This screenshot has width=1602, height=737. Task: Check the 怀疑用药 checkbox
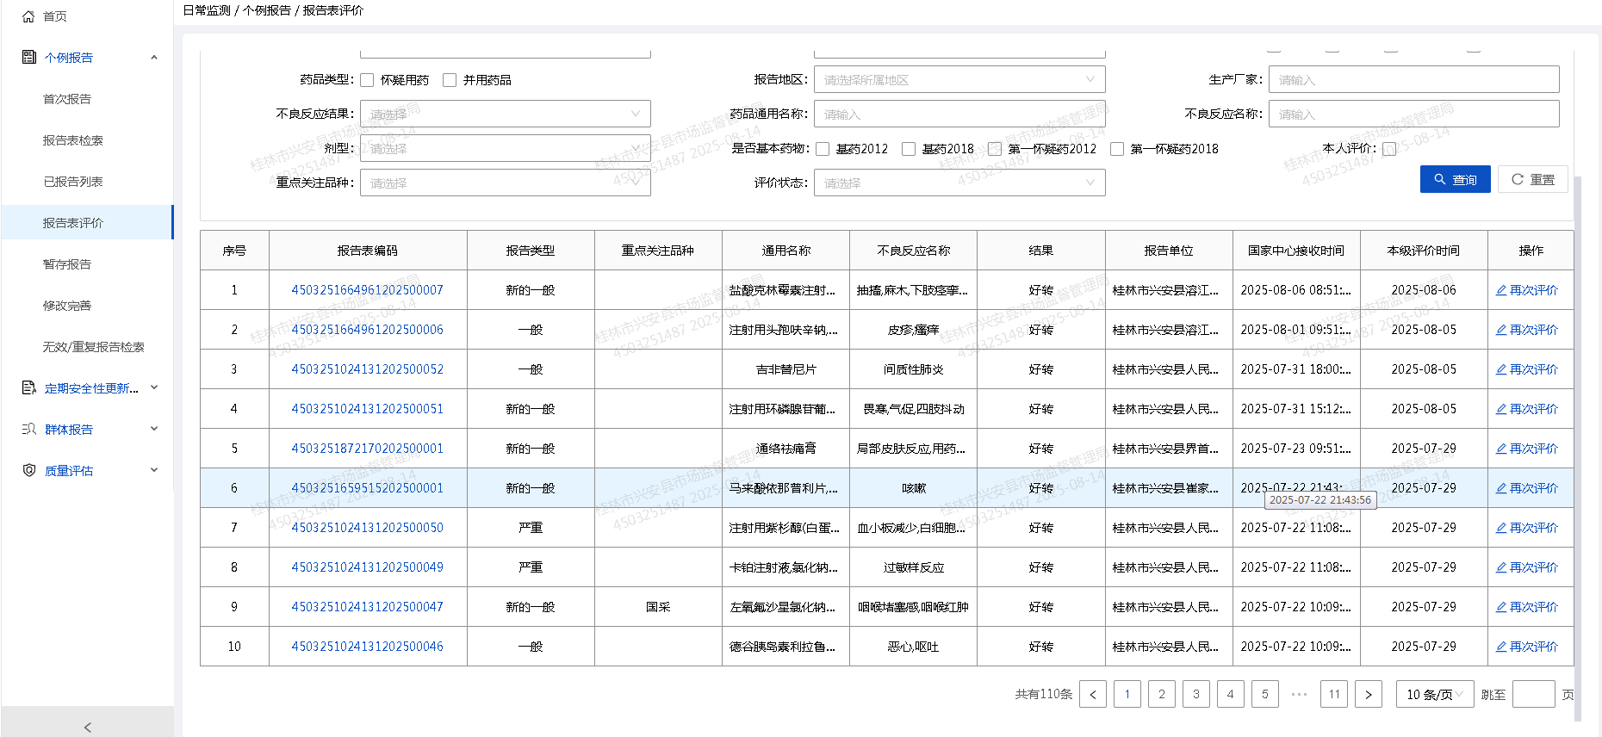368,80
